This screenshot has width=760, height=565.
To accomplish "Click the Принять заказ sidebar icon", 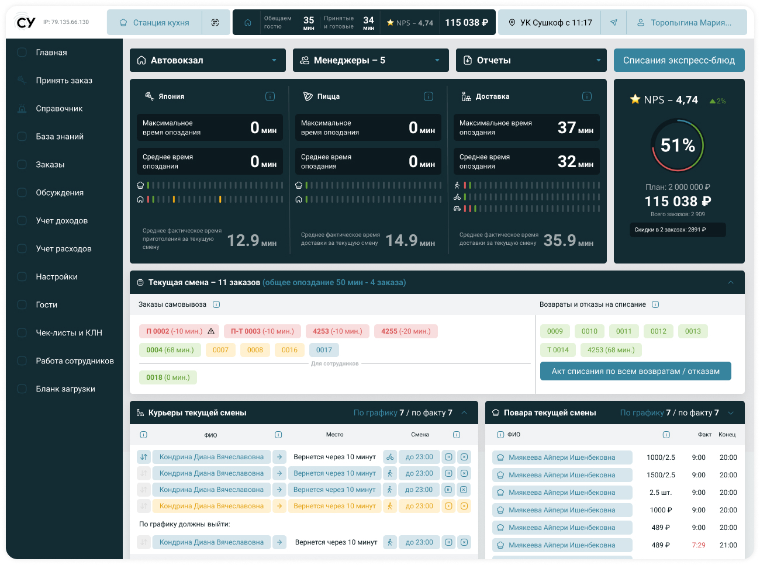I will 22,80.
